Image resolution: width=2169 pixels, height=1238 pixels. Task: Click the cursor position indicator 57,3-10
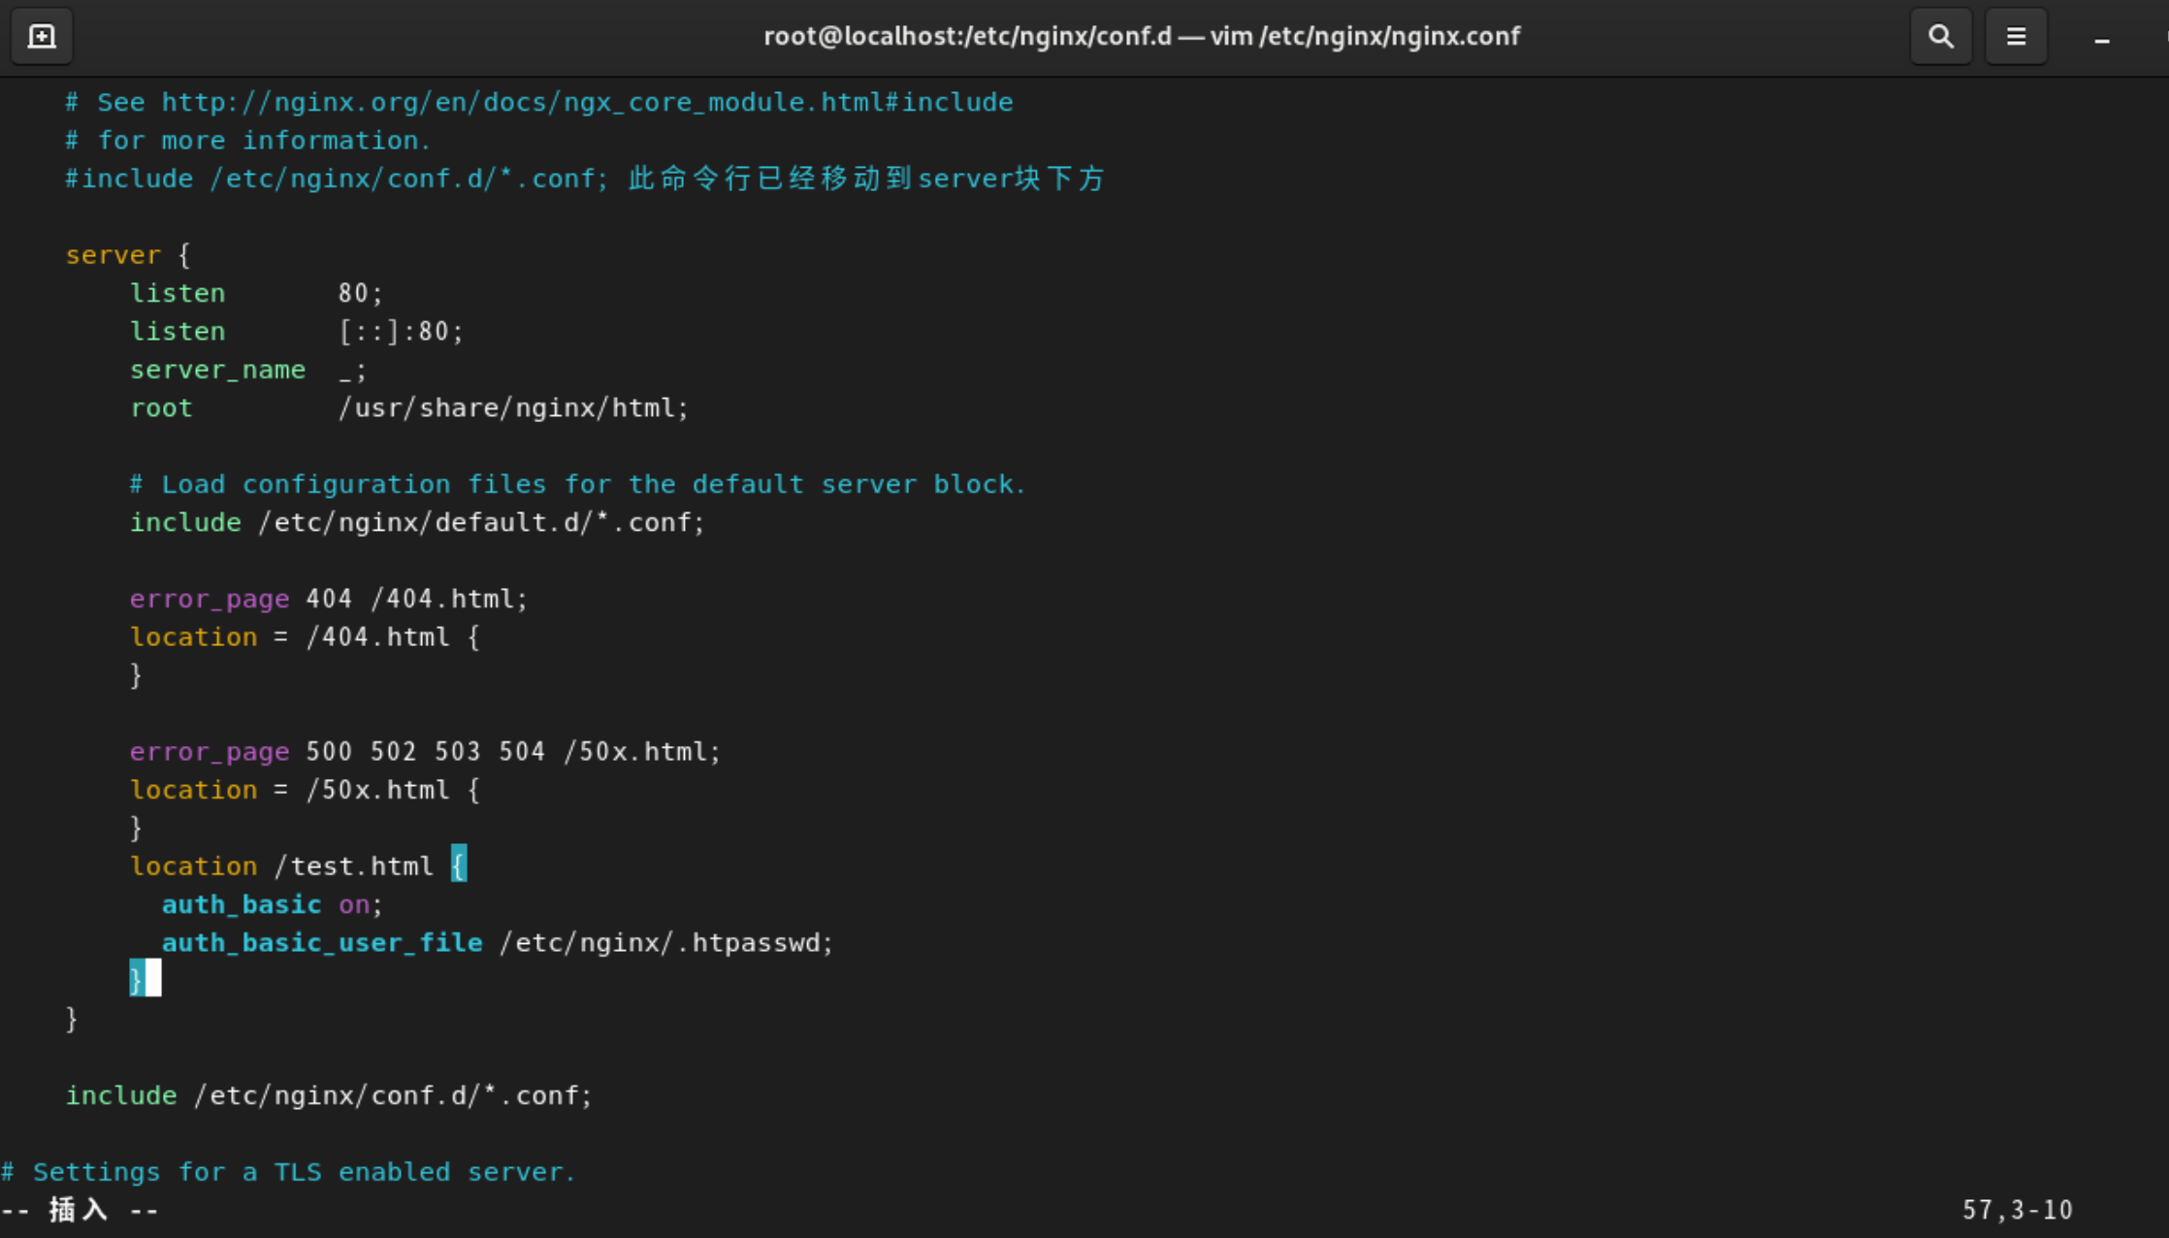click(x=2017, y=1210)
